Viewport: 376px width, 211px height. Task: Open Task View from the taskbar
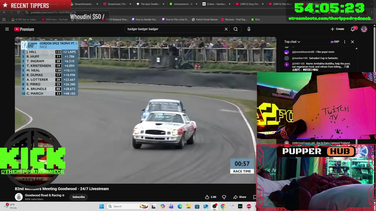pyautogui.click(x=153, y=206)
